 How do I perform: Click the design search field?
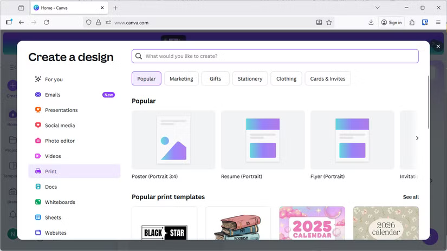(x=275, y=56)
